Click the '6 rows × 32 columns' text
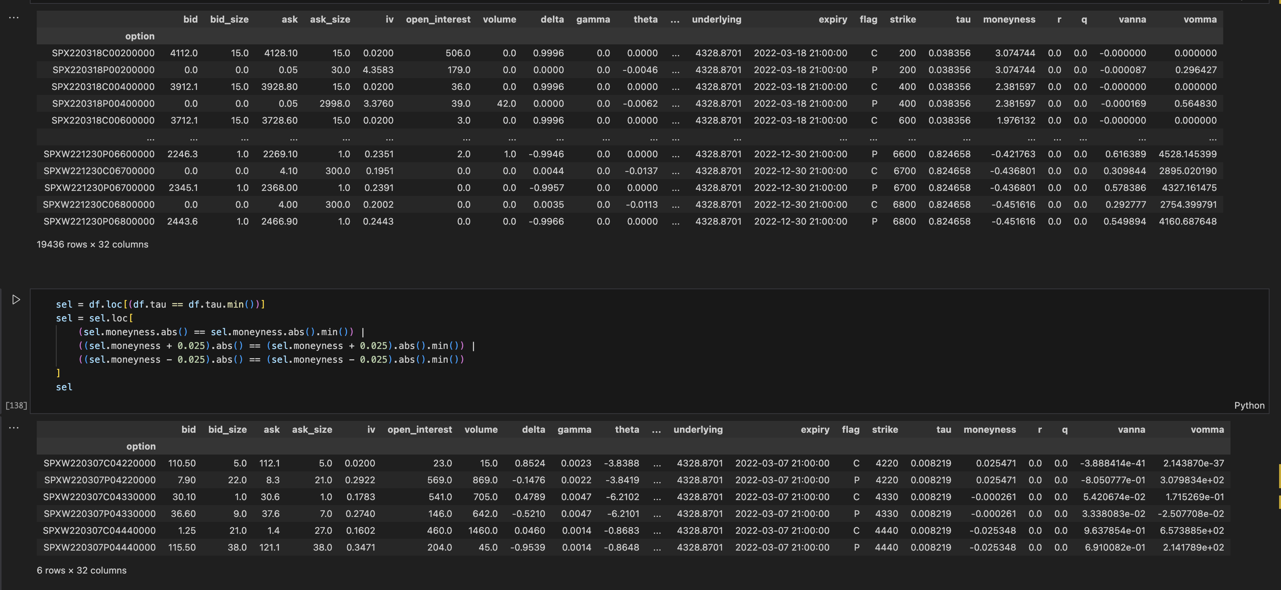This screenshot has width=1281, height=590. (81, 570)
